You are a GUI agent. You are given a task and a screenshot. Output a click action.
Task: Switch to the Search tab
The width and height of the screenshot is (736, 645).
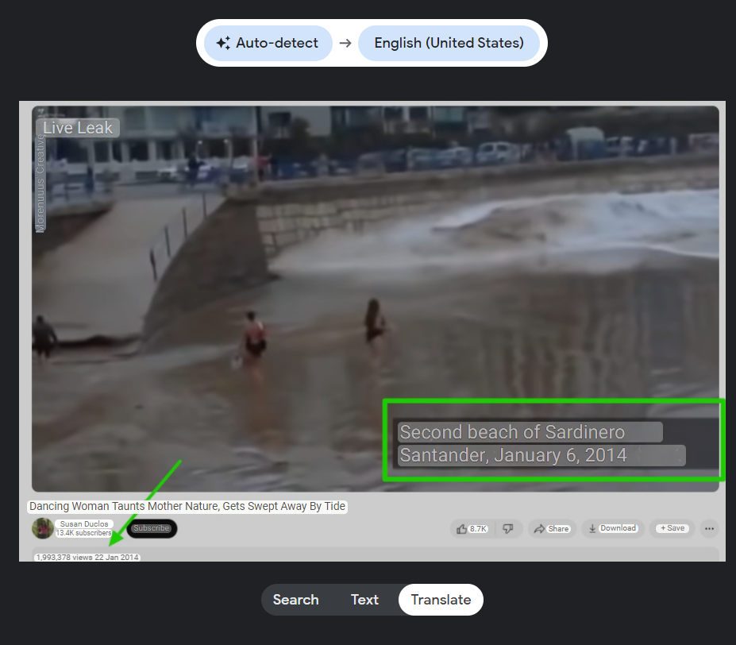[x=295, y=600]
